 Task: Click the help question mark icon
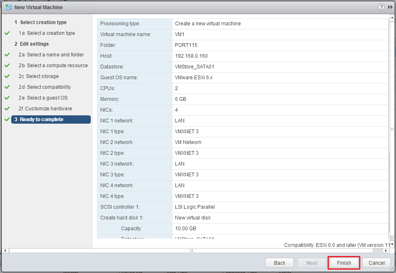coord(381,7)
